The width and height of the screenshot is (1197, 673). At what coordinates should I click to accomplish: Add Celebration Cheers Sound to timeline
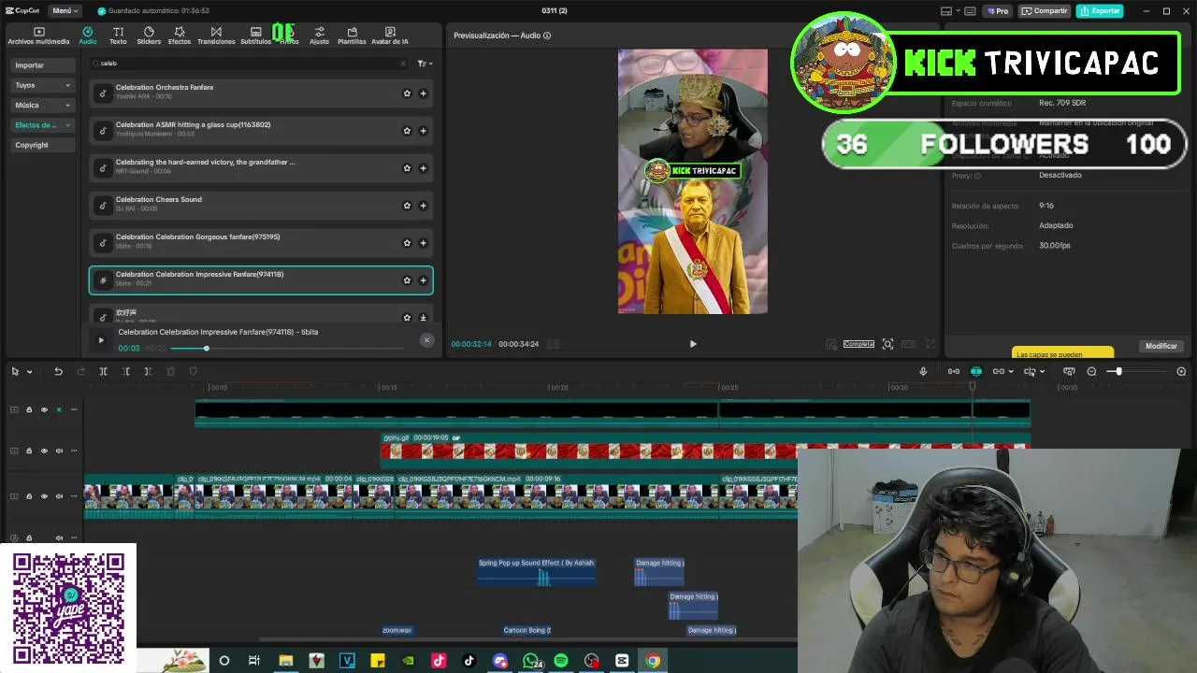(x=423, y=206)
